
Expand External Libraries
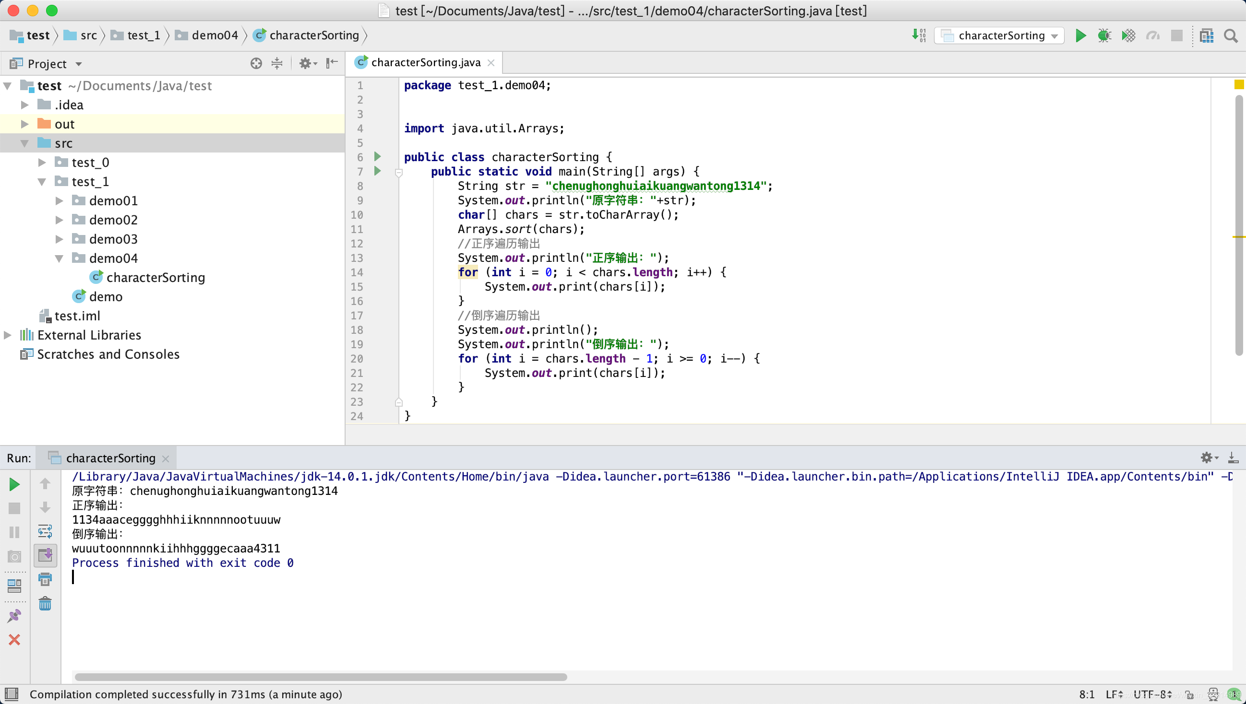7,335
